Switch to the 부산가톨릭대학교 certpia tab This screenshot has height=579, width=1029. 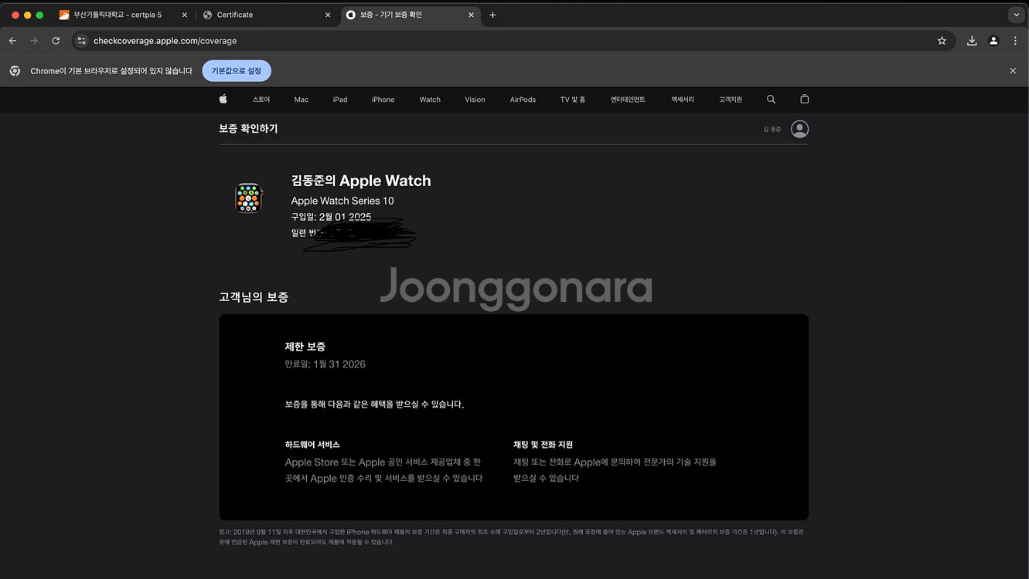coord(124,15)
